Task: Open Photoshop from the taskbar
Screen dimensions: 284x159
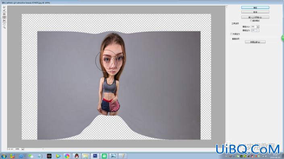Action: 95,156
